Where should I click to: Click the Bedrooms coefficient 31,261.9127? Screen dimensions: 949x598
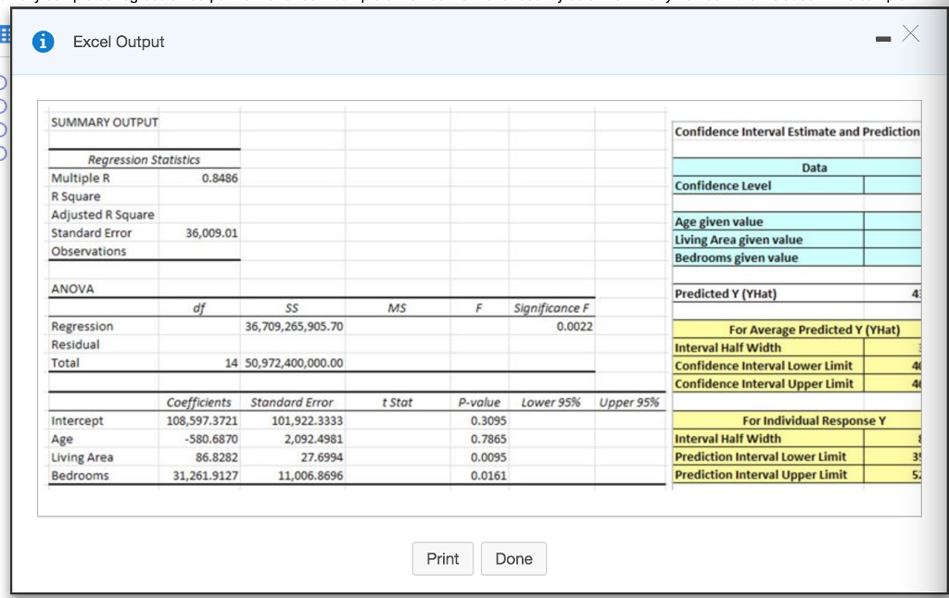pos(201,476)
